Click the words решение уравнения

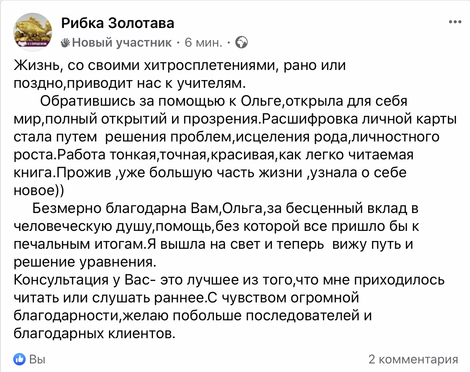[84, 262]
